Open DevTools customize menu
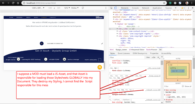This screenshot has width=195, height=104. 188,8
